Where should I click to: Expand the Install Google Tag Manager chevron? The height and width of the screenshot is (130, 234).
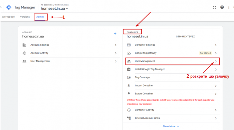[x=216, y=69]
